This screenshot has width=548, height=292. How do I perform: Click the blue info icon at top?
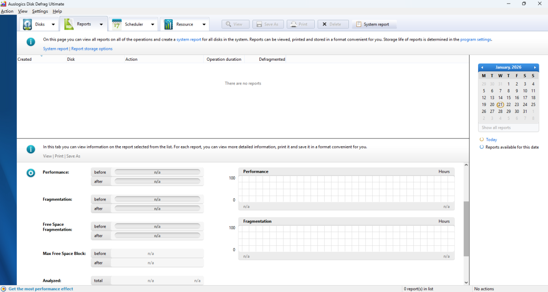click(x=31, y=42)
